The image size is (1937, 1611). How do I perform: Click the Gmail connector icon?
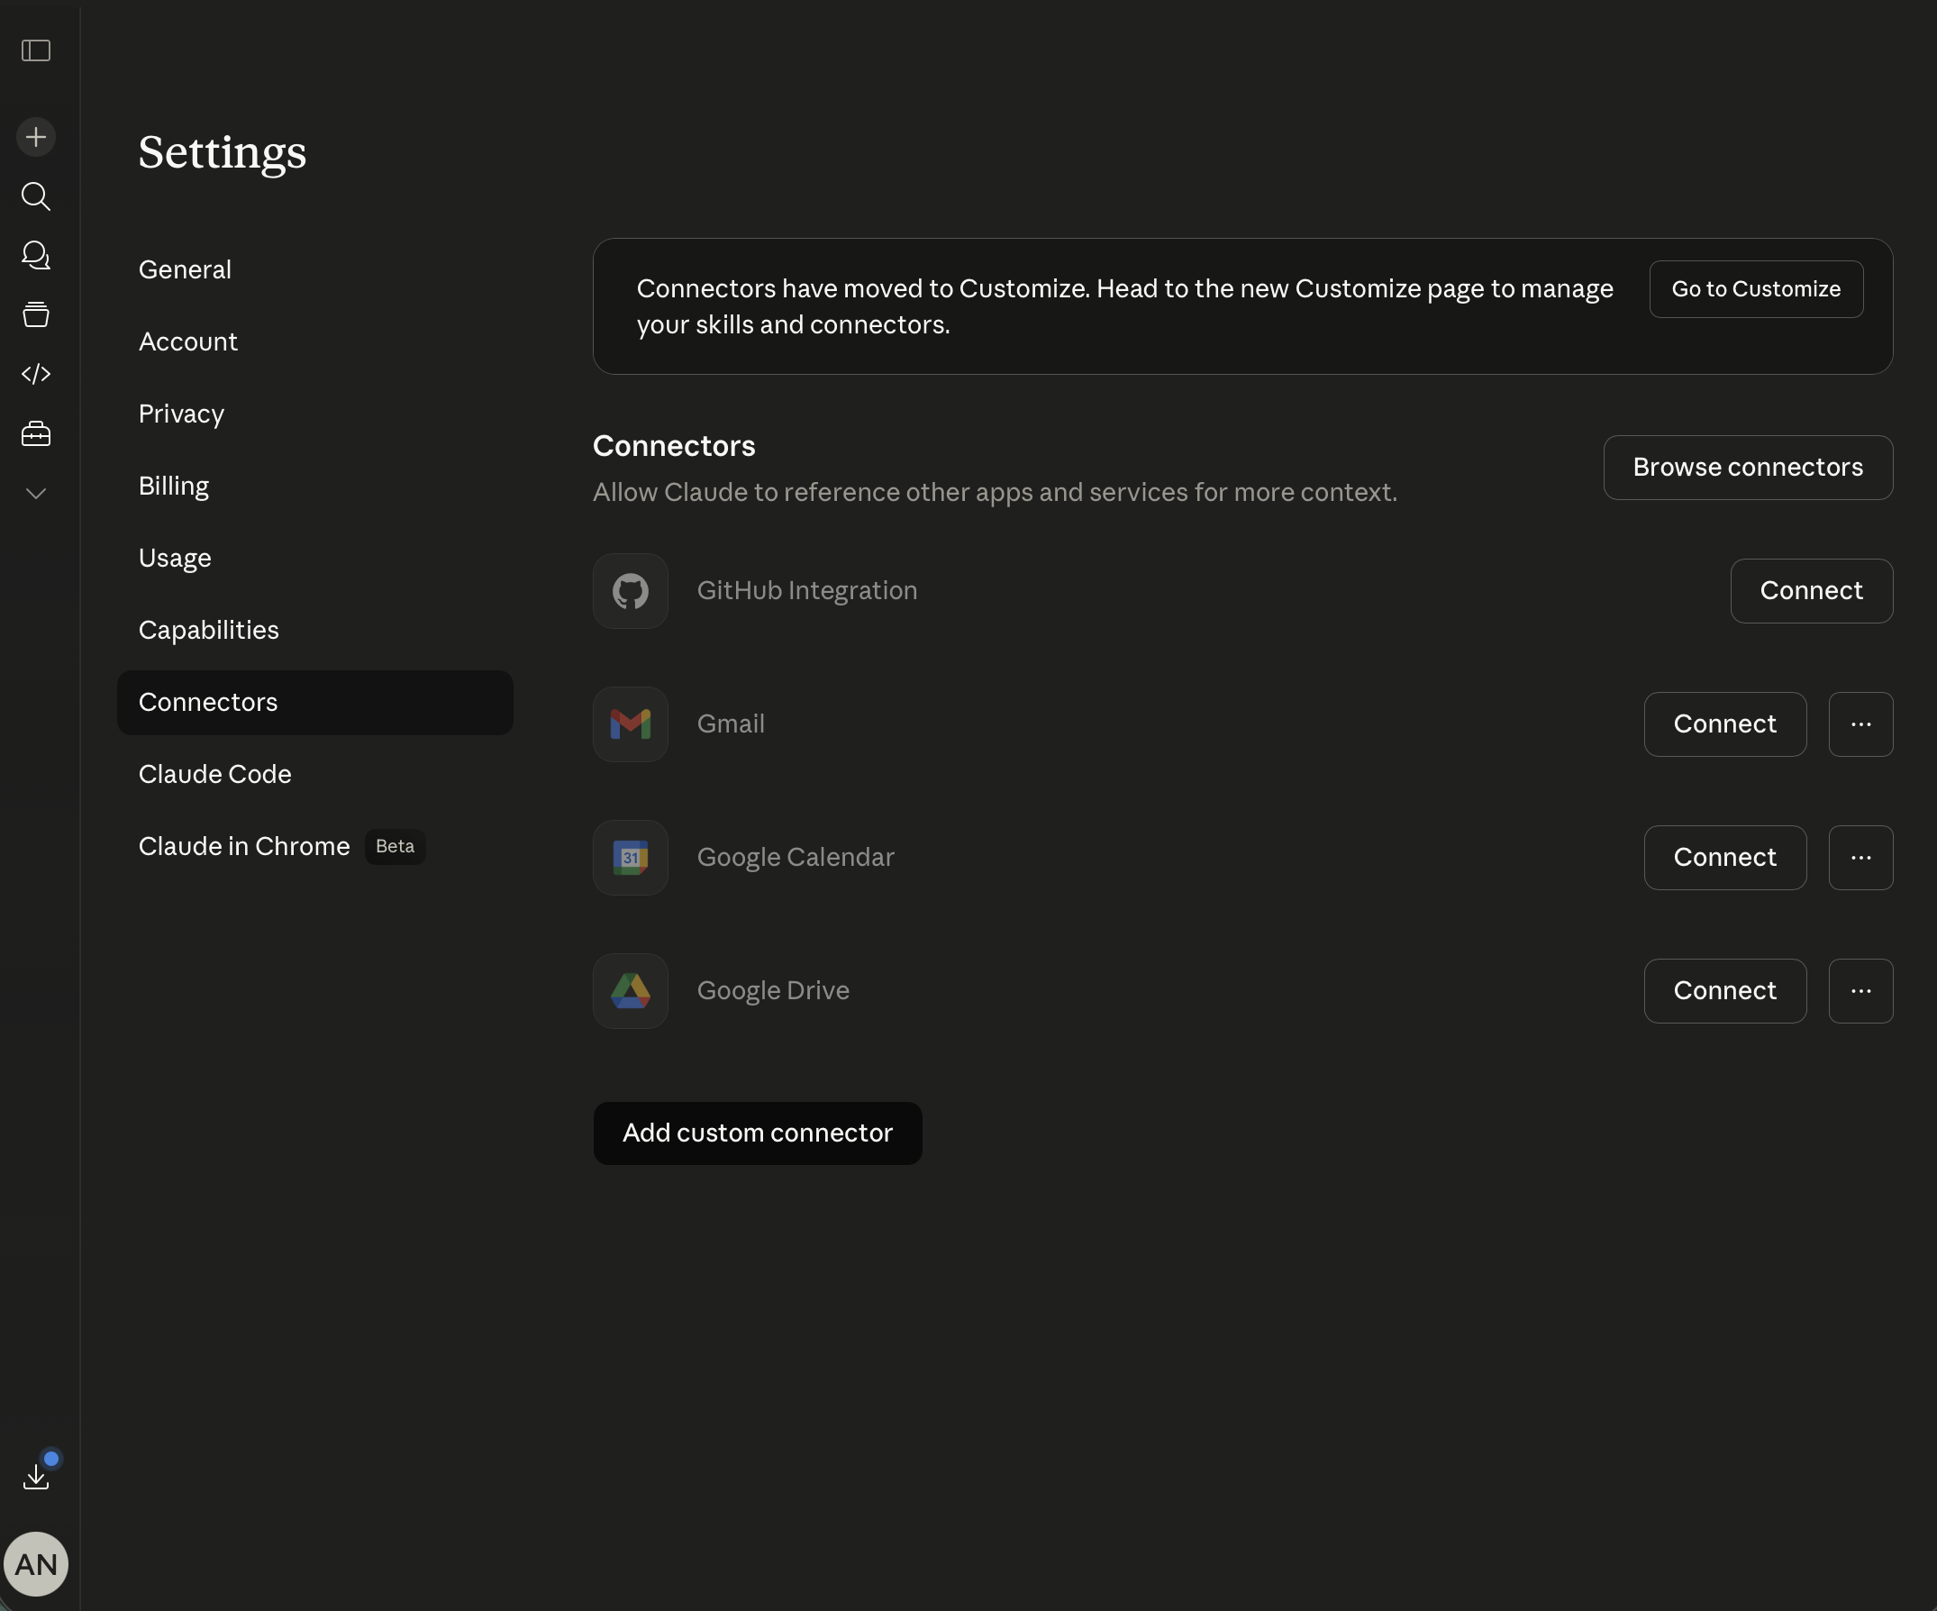coord(630,724)
